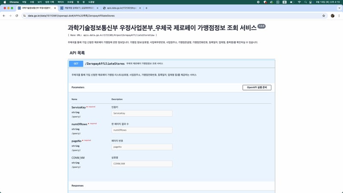Click the blue GET method badge
Viewport: 343px width, 193px height.
click(76, 63)
